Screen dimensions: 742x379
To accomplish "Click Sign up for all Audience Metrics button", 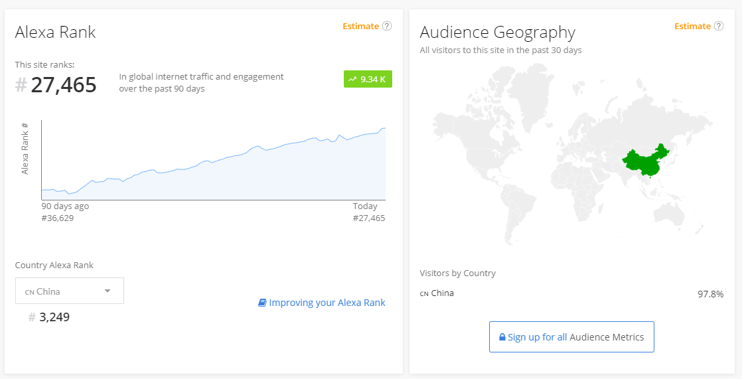I will [571, 337].
